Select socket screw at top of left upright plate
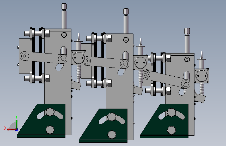Screen dimensions: 226x146 coord(64,35)
